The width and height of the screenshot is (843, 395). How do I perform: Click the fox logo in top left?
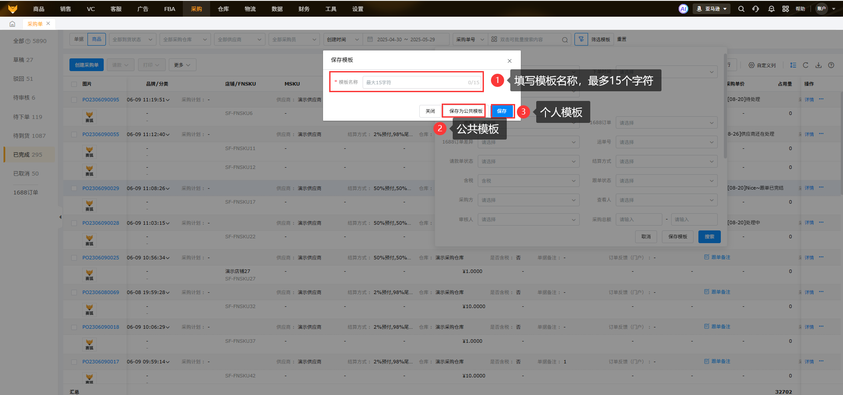point(13,9)
